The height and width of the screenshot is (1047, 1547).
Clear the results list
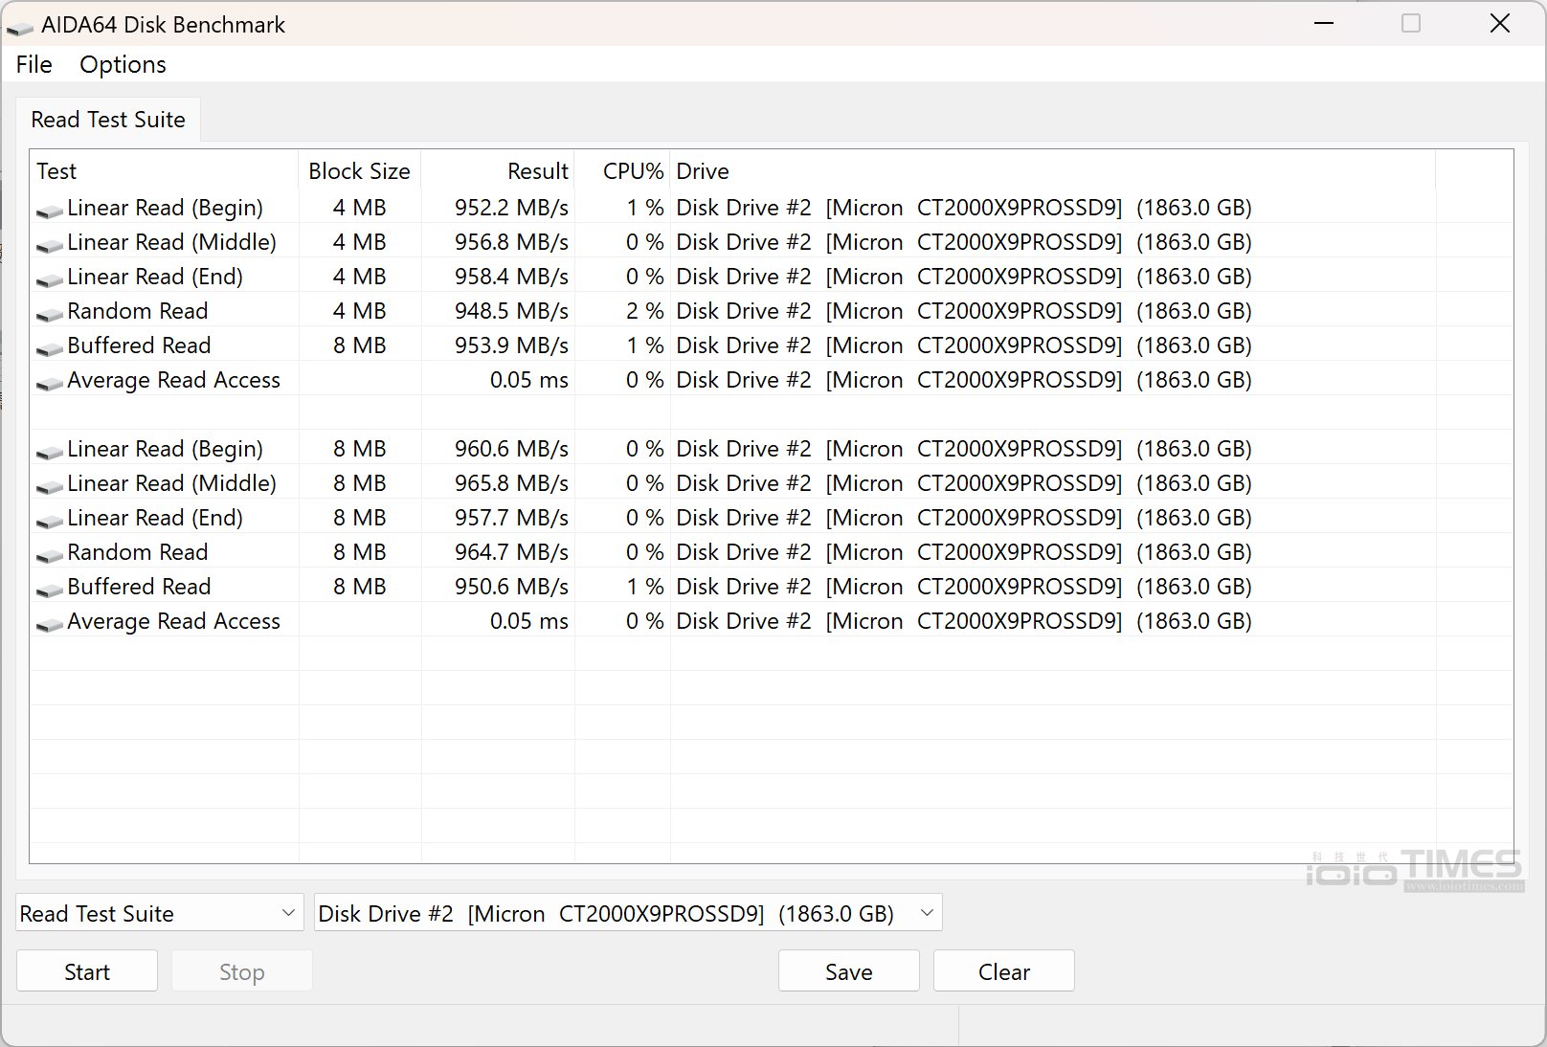[x=1004, y=971]
